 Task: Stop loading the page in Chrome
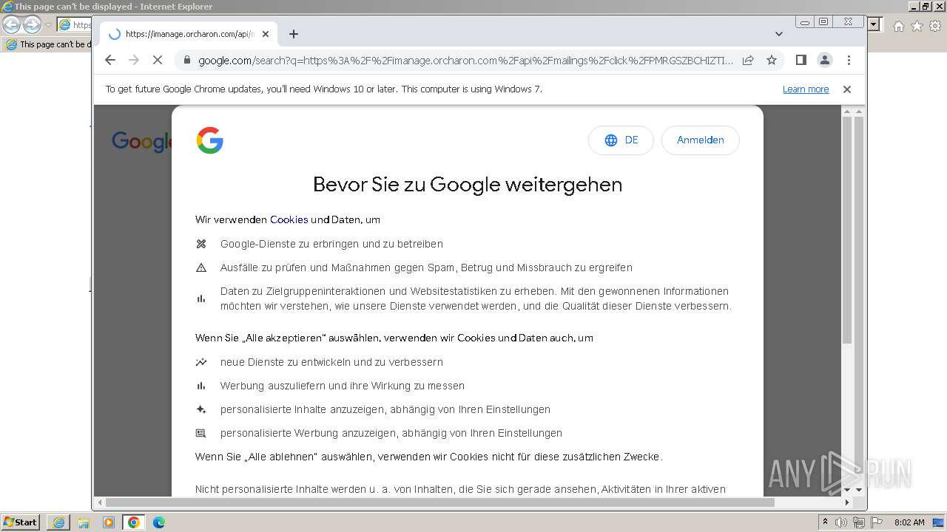(x=158, y=61)
